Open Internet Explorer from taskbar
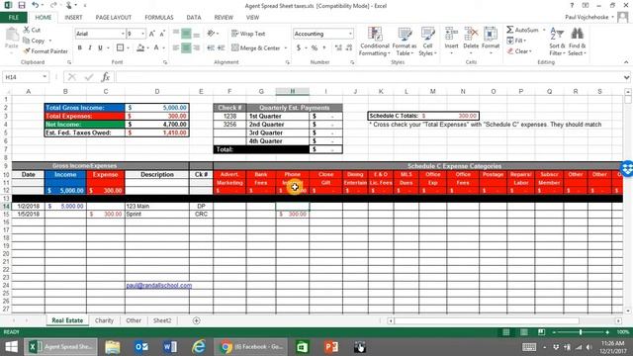 pos(198,347)
